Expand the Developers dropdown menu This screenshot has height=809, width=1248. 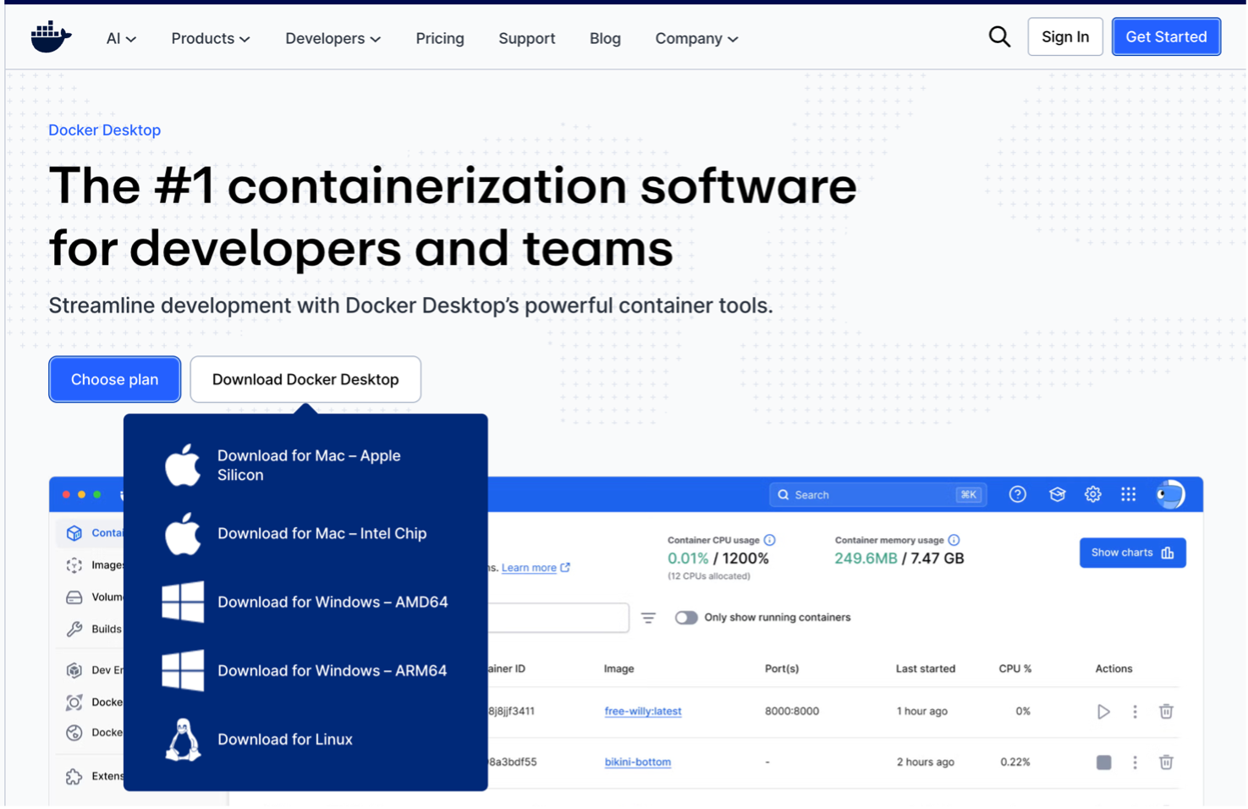[333, 39]
